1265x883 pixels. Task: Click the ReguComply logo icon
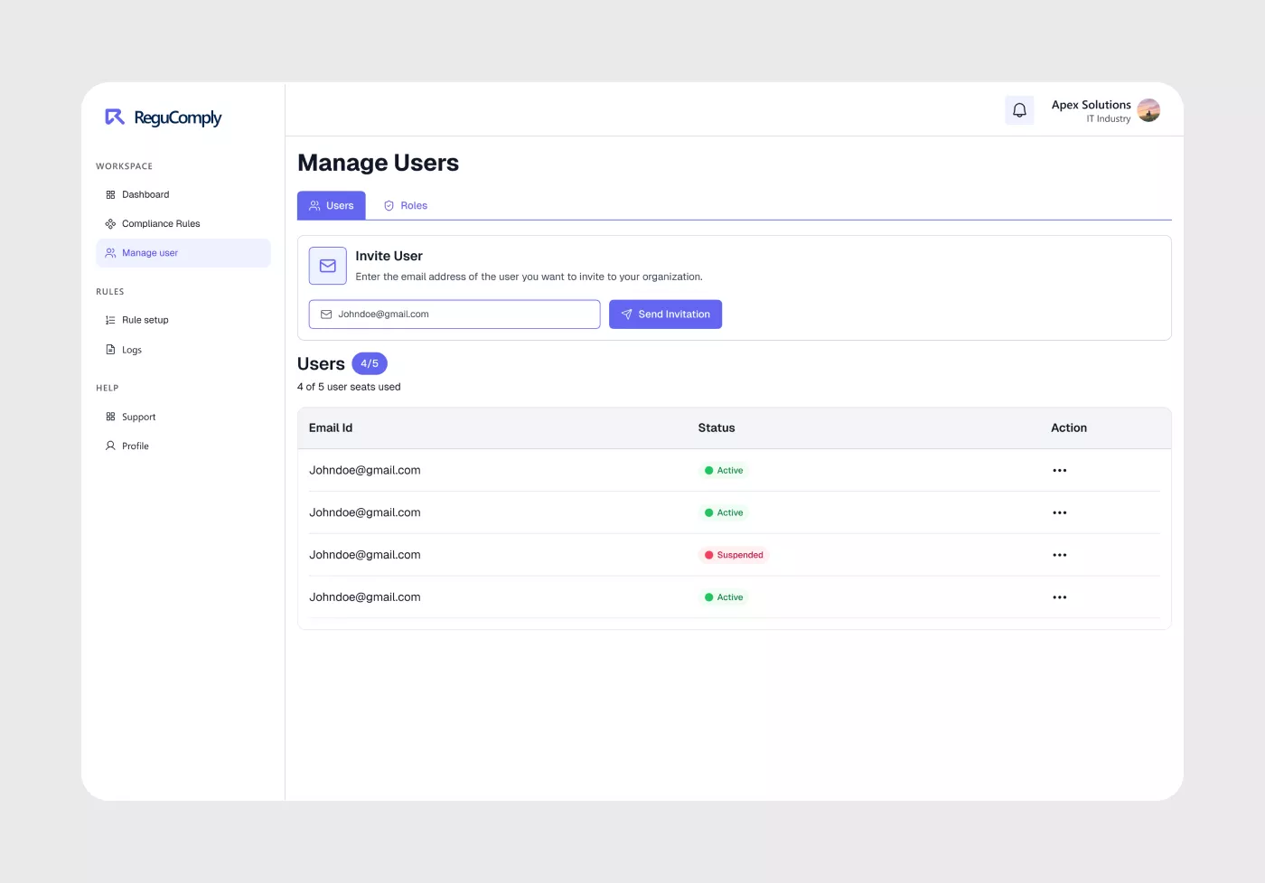pyautogui.click(x=115, y=117)
